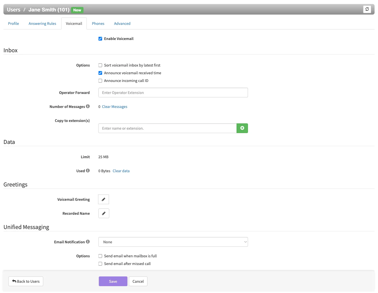The height and width of the screenshot is (293, 378).
Task: Click the 0 Bytes used value
Action: (104, 171)
